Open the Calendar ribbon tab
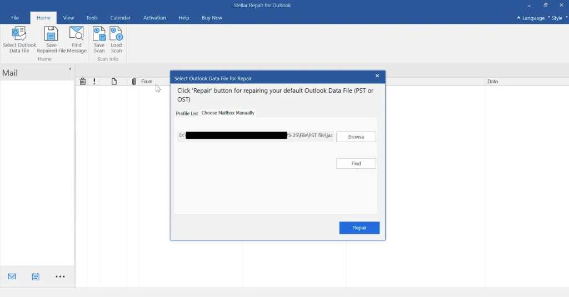This screenshot has width=569, height=297. coord(121,18)
